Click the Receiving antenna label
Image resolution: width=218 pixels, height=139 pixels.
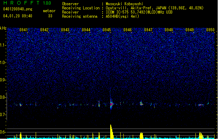tap(80, 16)
